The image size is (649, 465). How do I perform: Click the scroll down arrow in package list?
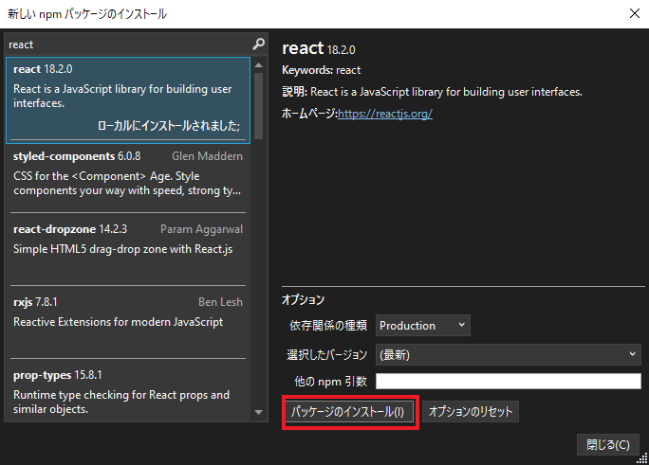(259, 412)
